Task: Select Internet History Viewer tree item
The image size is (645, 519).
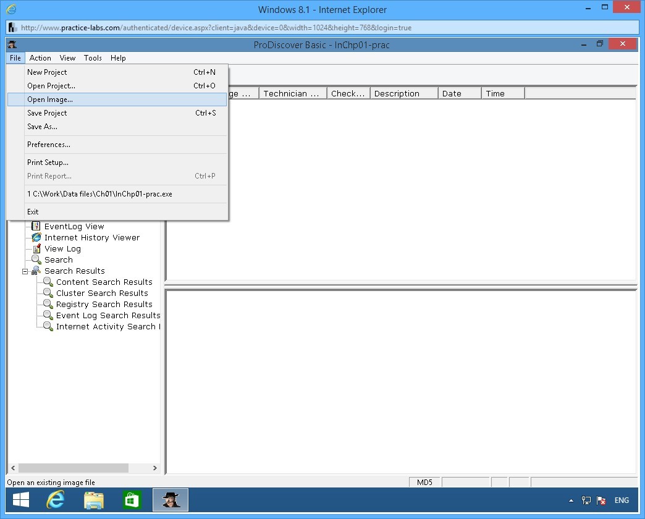Action: tap(91, 237)
